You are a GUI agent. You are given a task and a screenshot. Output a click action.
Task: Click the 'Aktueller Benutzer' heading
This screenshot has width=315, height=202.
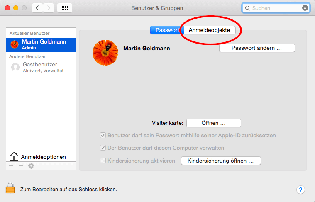(29, 33)
